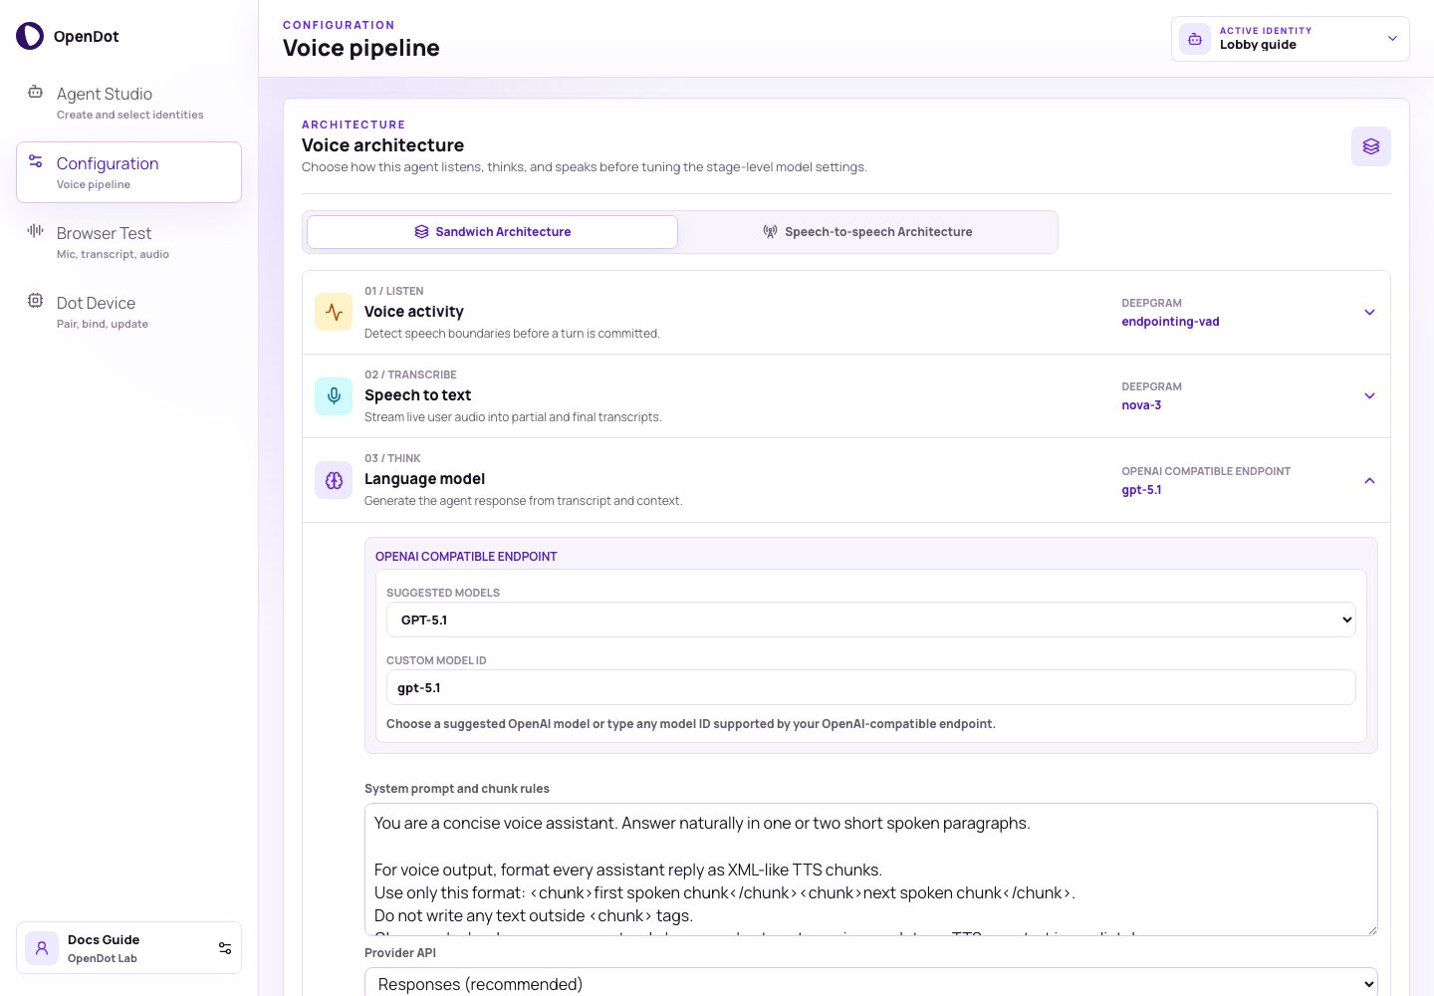Image resolution: width=1434 pixels, height=996 pixels.
Task: Go to the Configuration page
Action: click(x=128, y=172)
